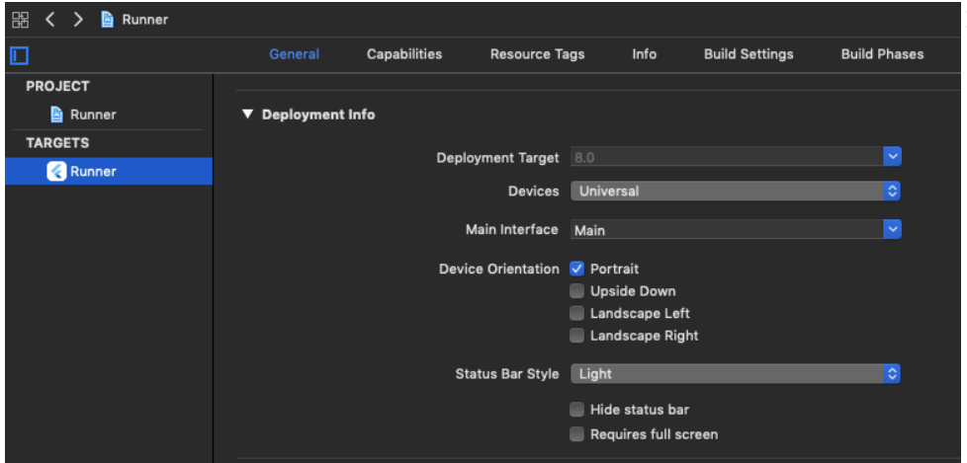
Task: Check the Hide status bar option
Action: point(577,410)
